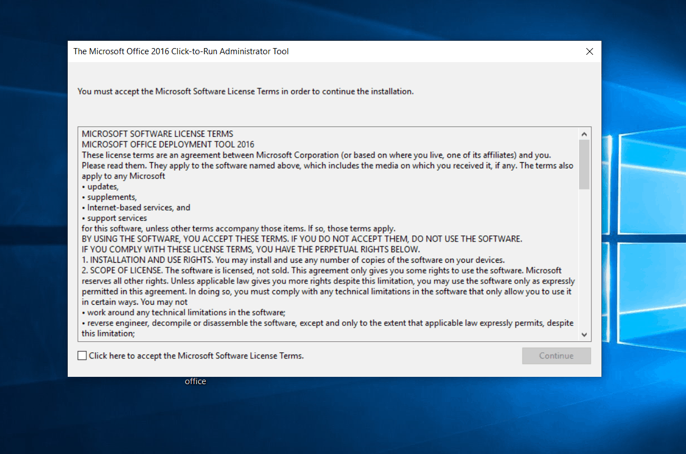
Task: Click the 'BY USING THE SOFTWARE' line
Action: (302, 239)
